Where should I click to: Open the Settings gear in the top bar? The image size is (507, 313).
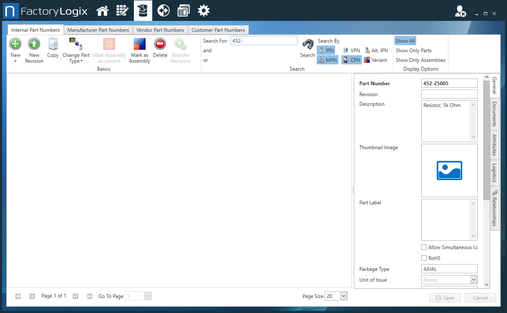203,10
